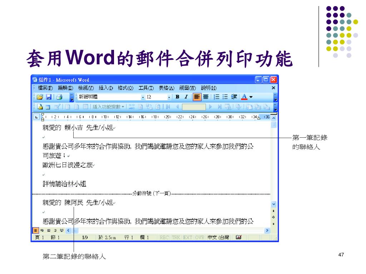Screen dimensions: 366x274
Task: Open the 編輯(E) menu
Action: coord(66,88)
